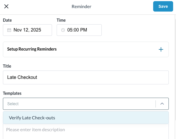Click the Reminder heading text
This screenshot has width=176, height=139.
[x=81, y=6]
